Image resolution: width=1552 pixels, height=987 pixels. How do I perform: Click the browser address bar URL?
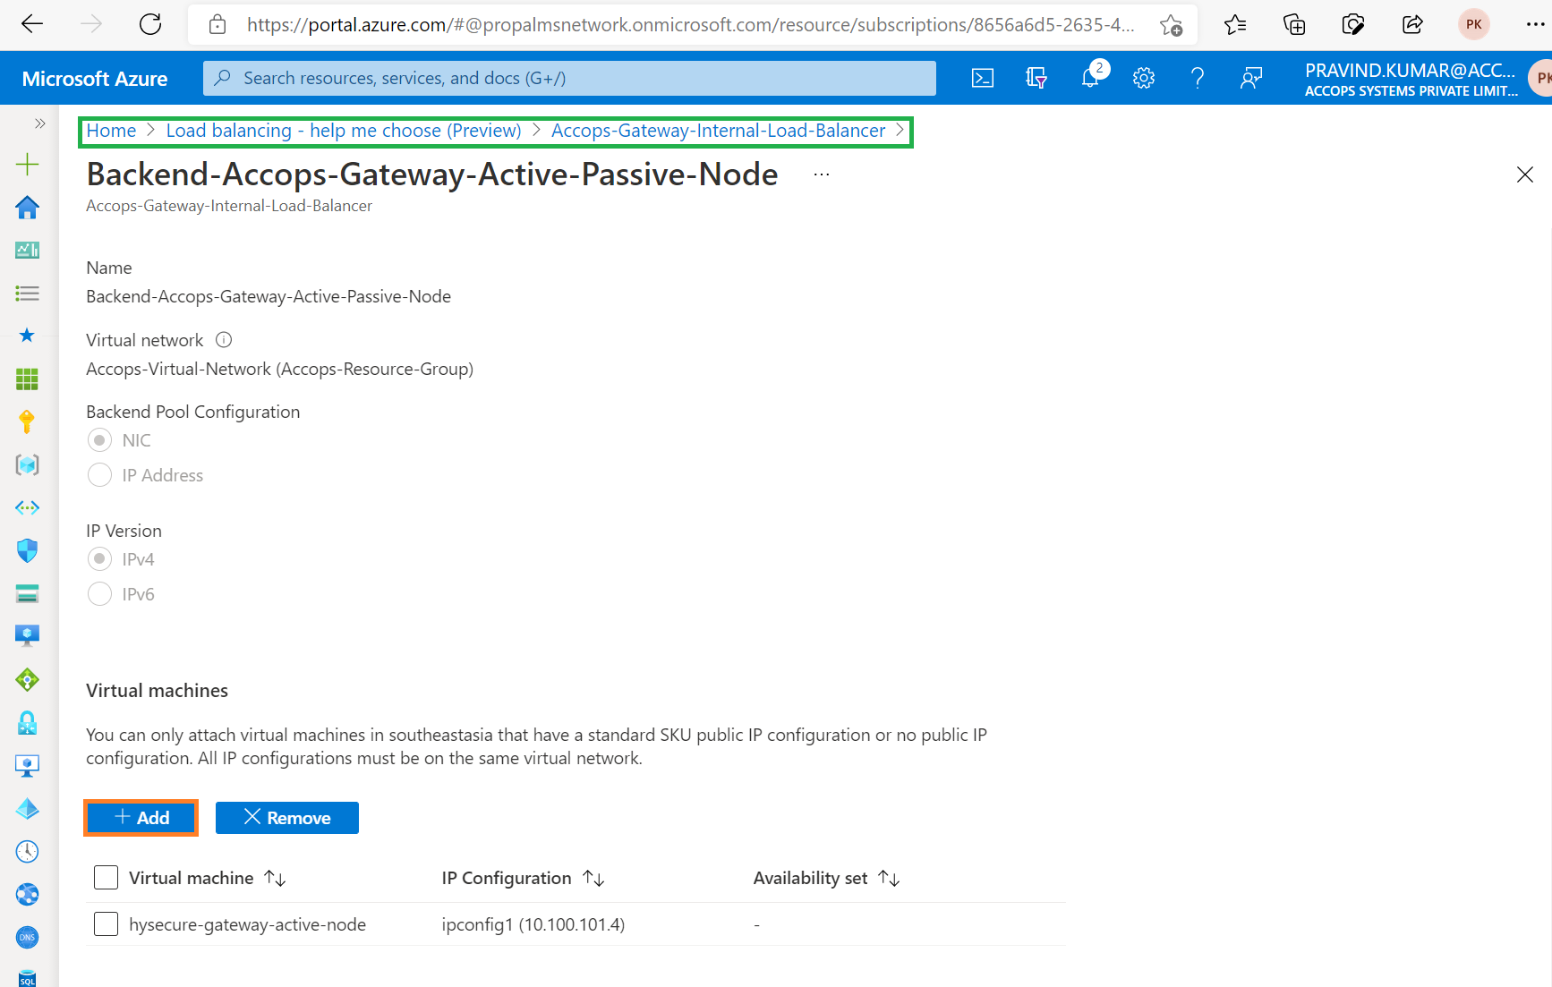690,25
